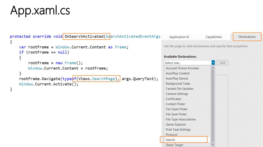Viewport: 263px width, 147px height.
Task: Select AutoPlay Content option
Action: (177, 73)
